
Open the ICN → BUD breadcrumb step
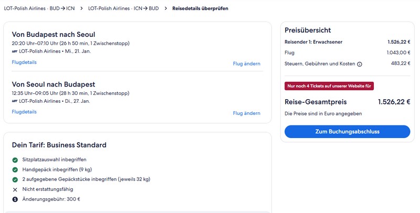123,9
